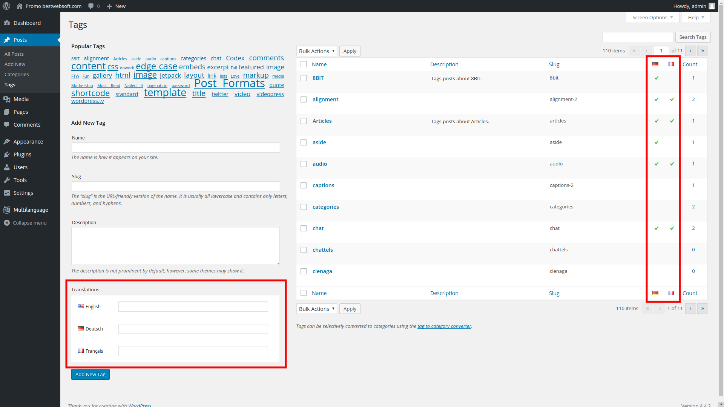724x407 pixels.
Task: Click the Deutsch translation input field
Action: (193, 329)
